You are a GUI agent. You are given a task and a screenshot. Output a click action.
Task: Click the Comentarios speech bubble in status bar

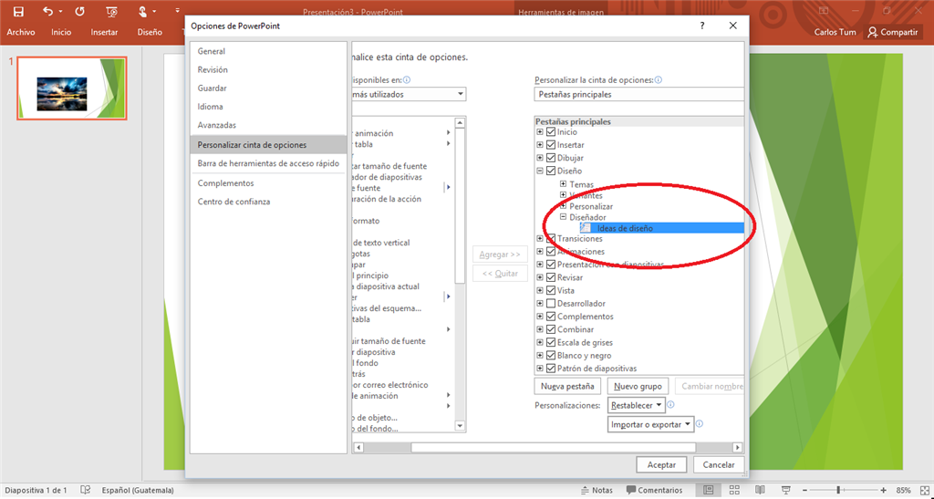(x=631, y=490)
